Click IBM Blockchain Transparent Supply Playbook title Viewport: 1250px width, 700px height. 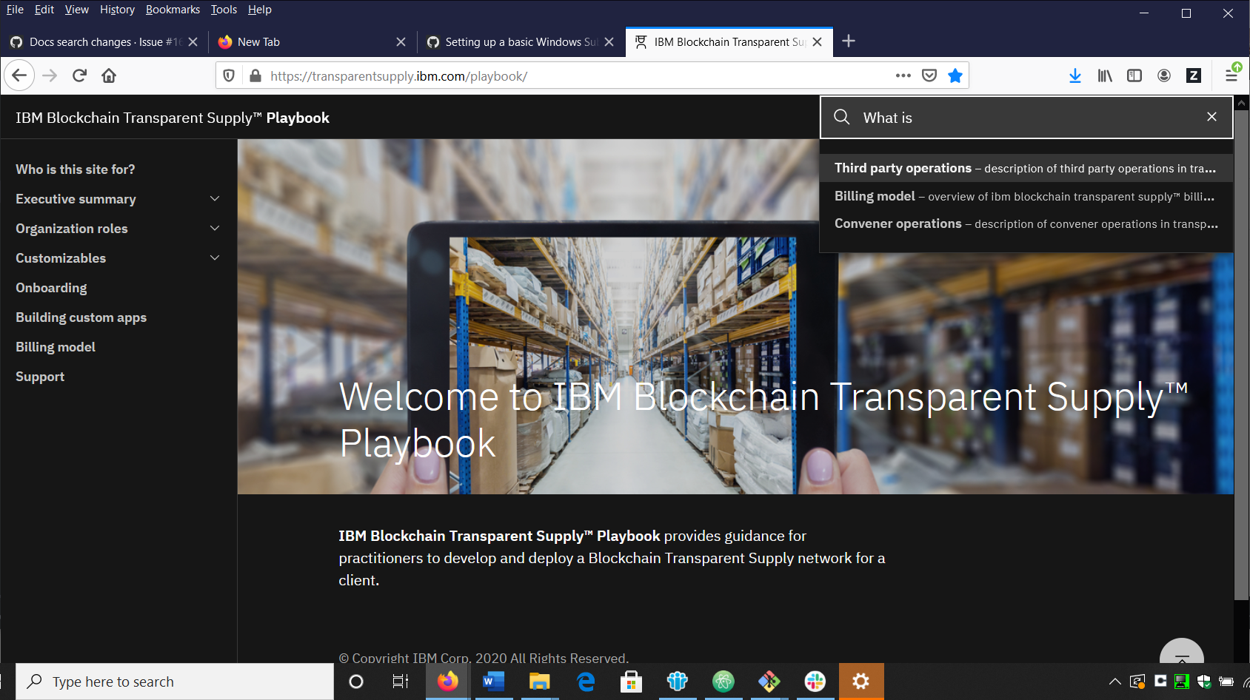tap(173, 118)
